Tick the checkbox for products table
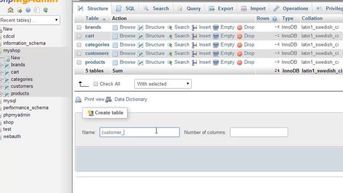This screenshot has width=343, height=193. [79, 62]
